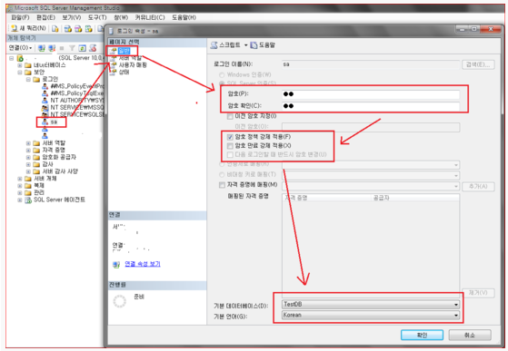The height and width of the screenshot is (351, 508).
Task: Click the funnel filter icon in Object Explorer
Action: pos(72,48)
